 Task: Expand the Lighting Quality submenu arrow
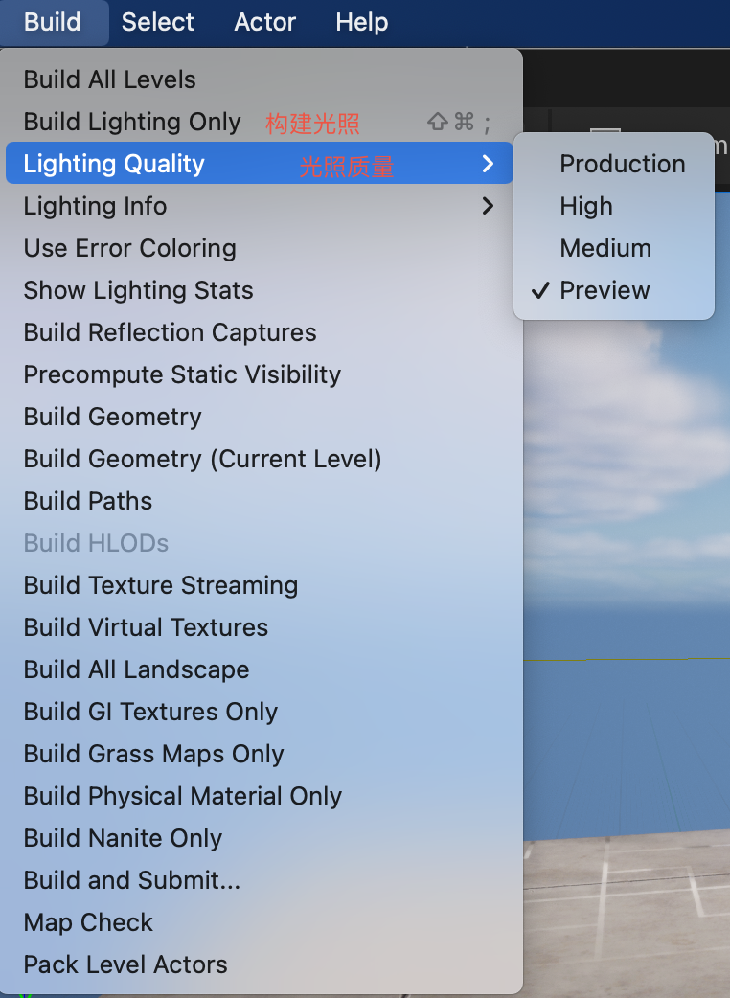coord(489,164)
